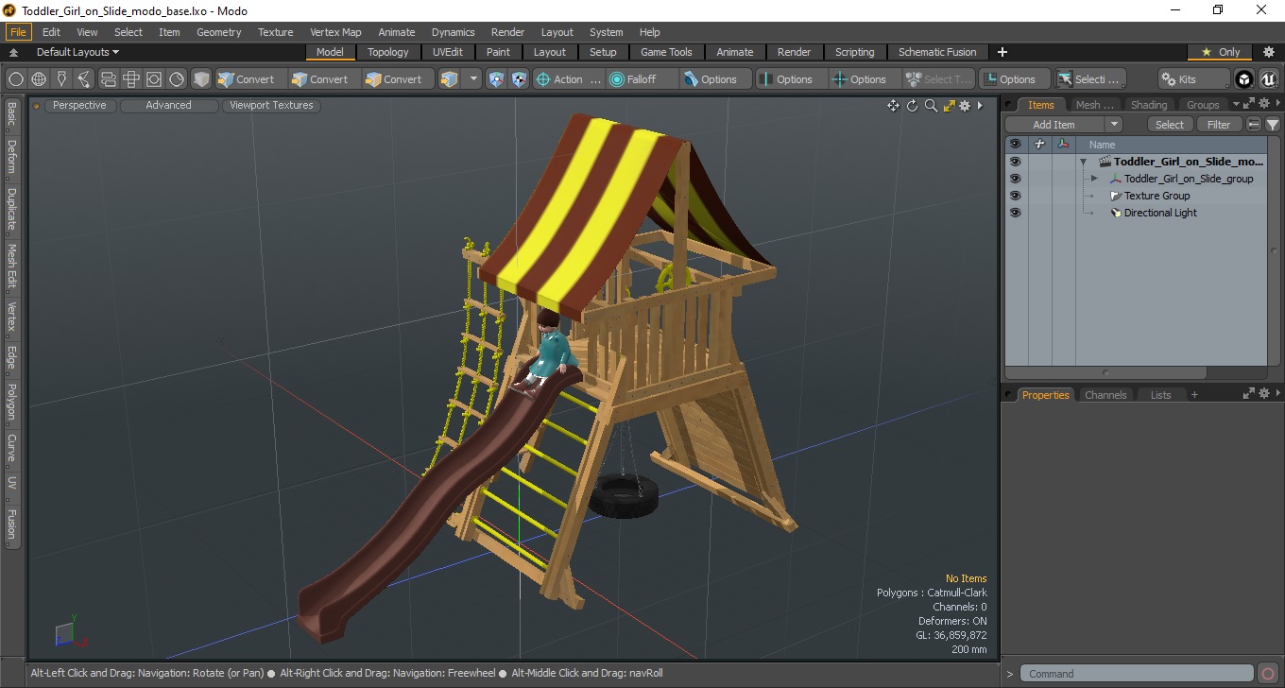Switch to the Shading tab

1148,105
